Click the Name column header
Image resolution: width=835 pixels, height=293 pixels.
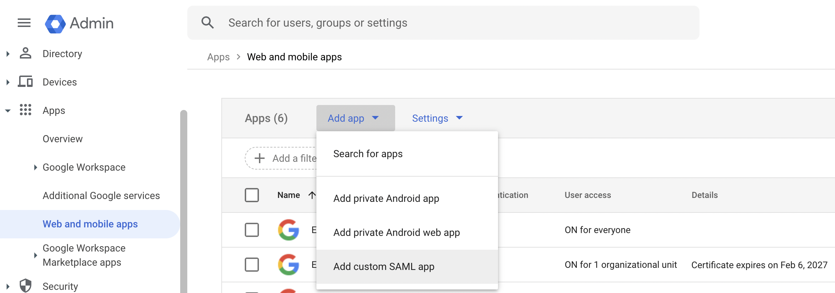(x=289, y=195)
